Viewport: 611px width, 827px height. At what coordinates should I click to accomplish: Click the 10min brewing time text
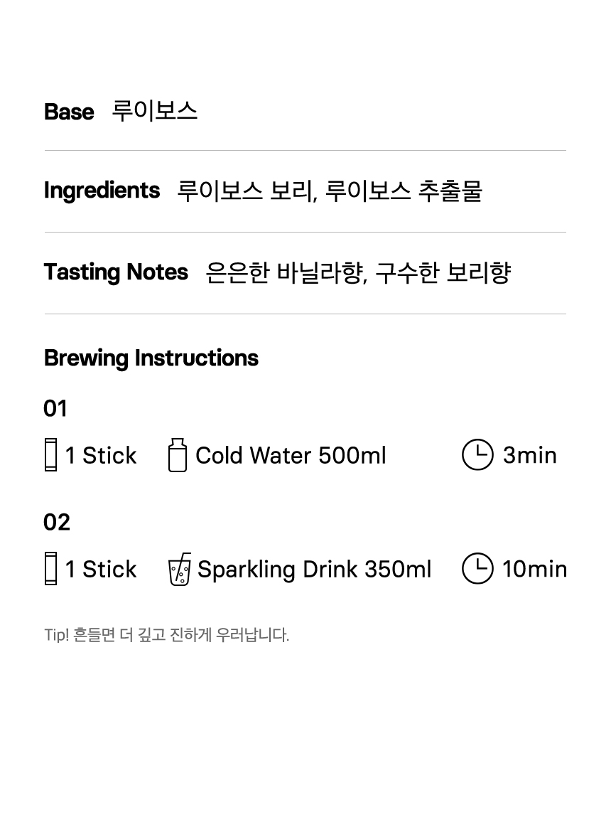coord(534,569)
